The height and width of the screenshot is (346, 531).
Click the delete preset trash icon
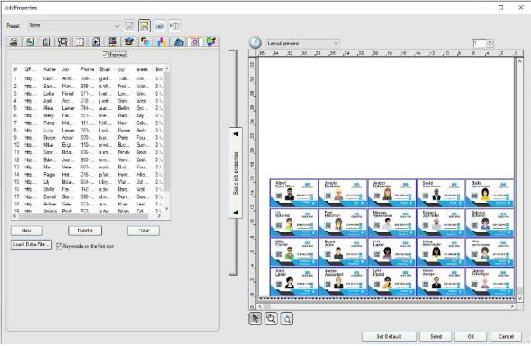point(175,26)
